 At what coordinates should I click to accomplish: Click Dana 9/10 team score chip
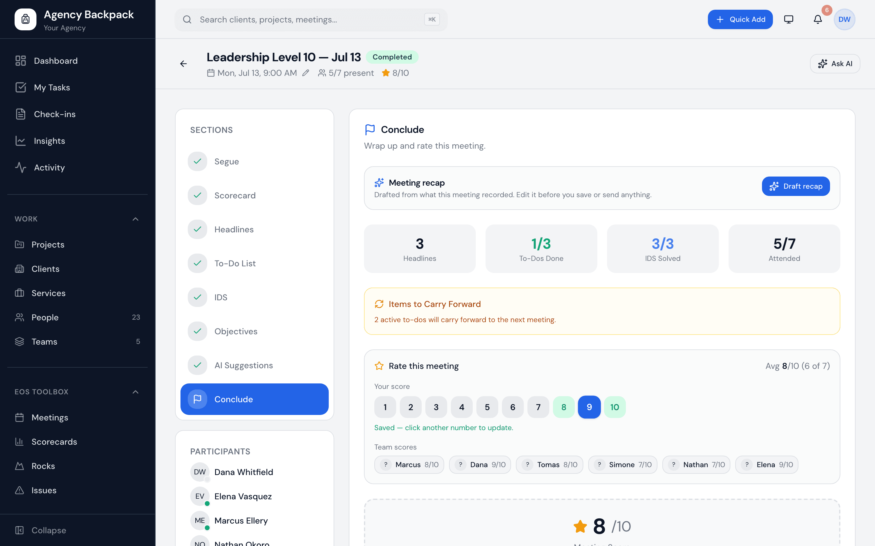click(x=480, y=465)
